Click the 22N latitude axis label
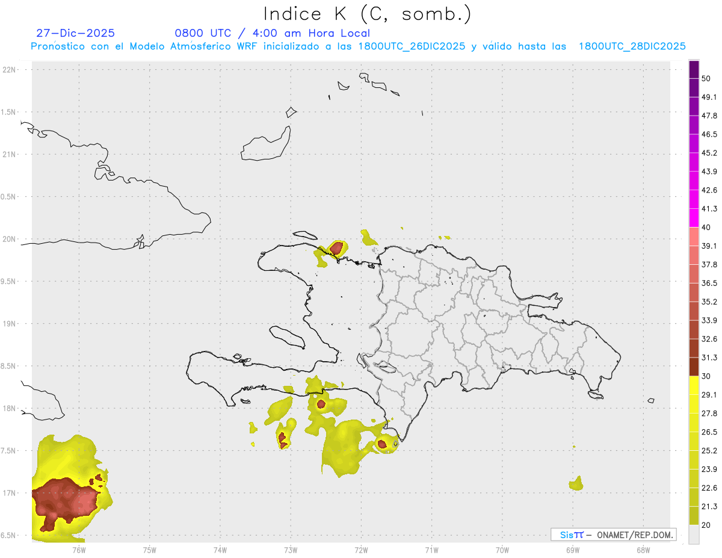722x558 pixels. [9, 69]
